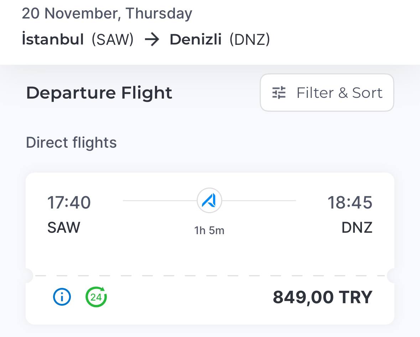
Task: Click the 20 November, Thursday date
Action: (x=107, y=14)
